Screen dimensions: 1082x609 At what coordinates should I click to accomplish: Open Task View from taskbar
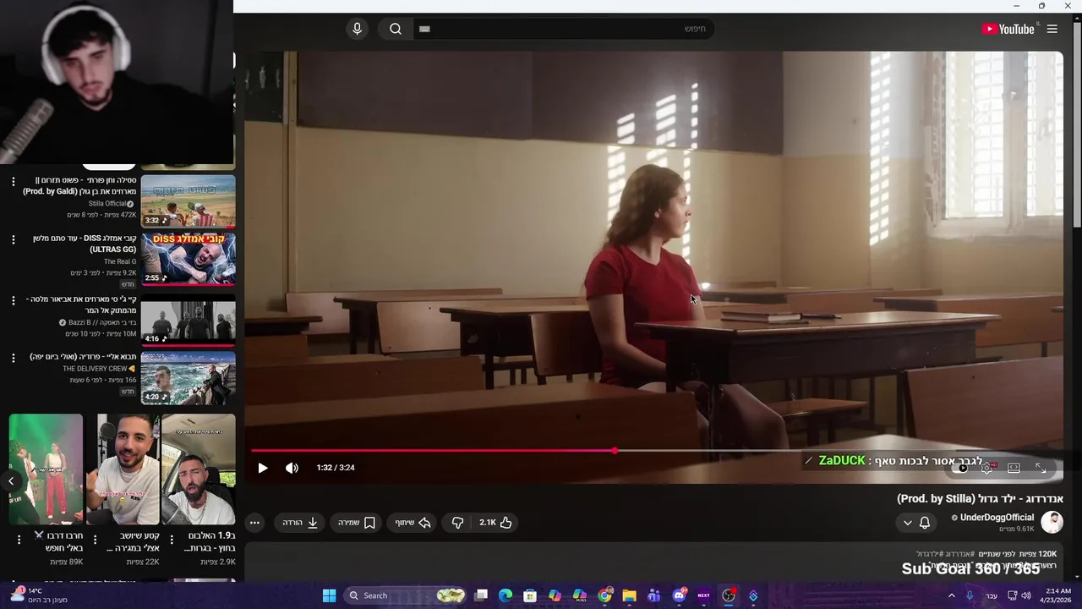(481, 595)
